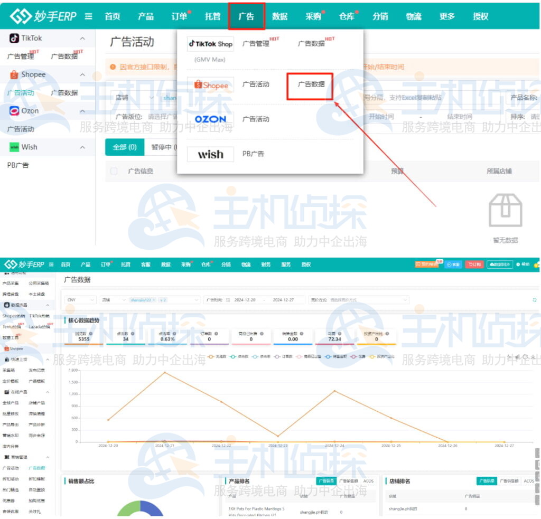The width and height of the screenshot is (541, 519).
Task: Click the green refresh icon in filter bar
Action: [534, 300]
